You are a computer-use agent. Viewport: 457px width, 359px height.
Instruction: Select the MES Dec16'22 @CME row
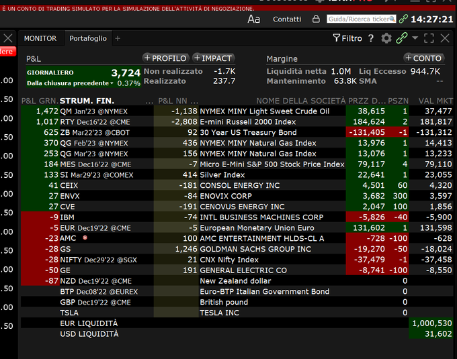[x=237, y=164]
